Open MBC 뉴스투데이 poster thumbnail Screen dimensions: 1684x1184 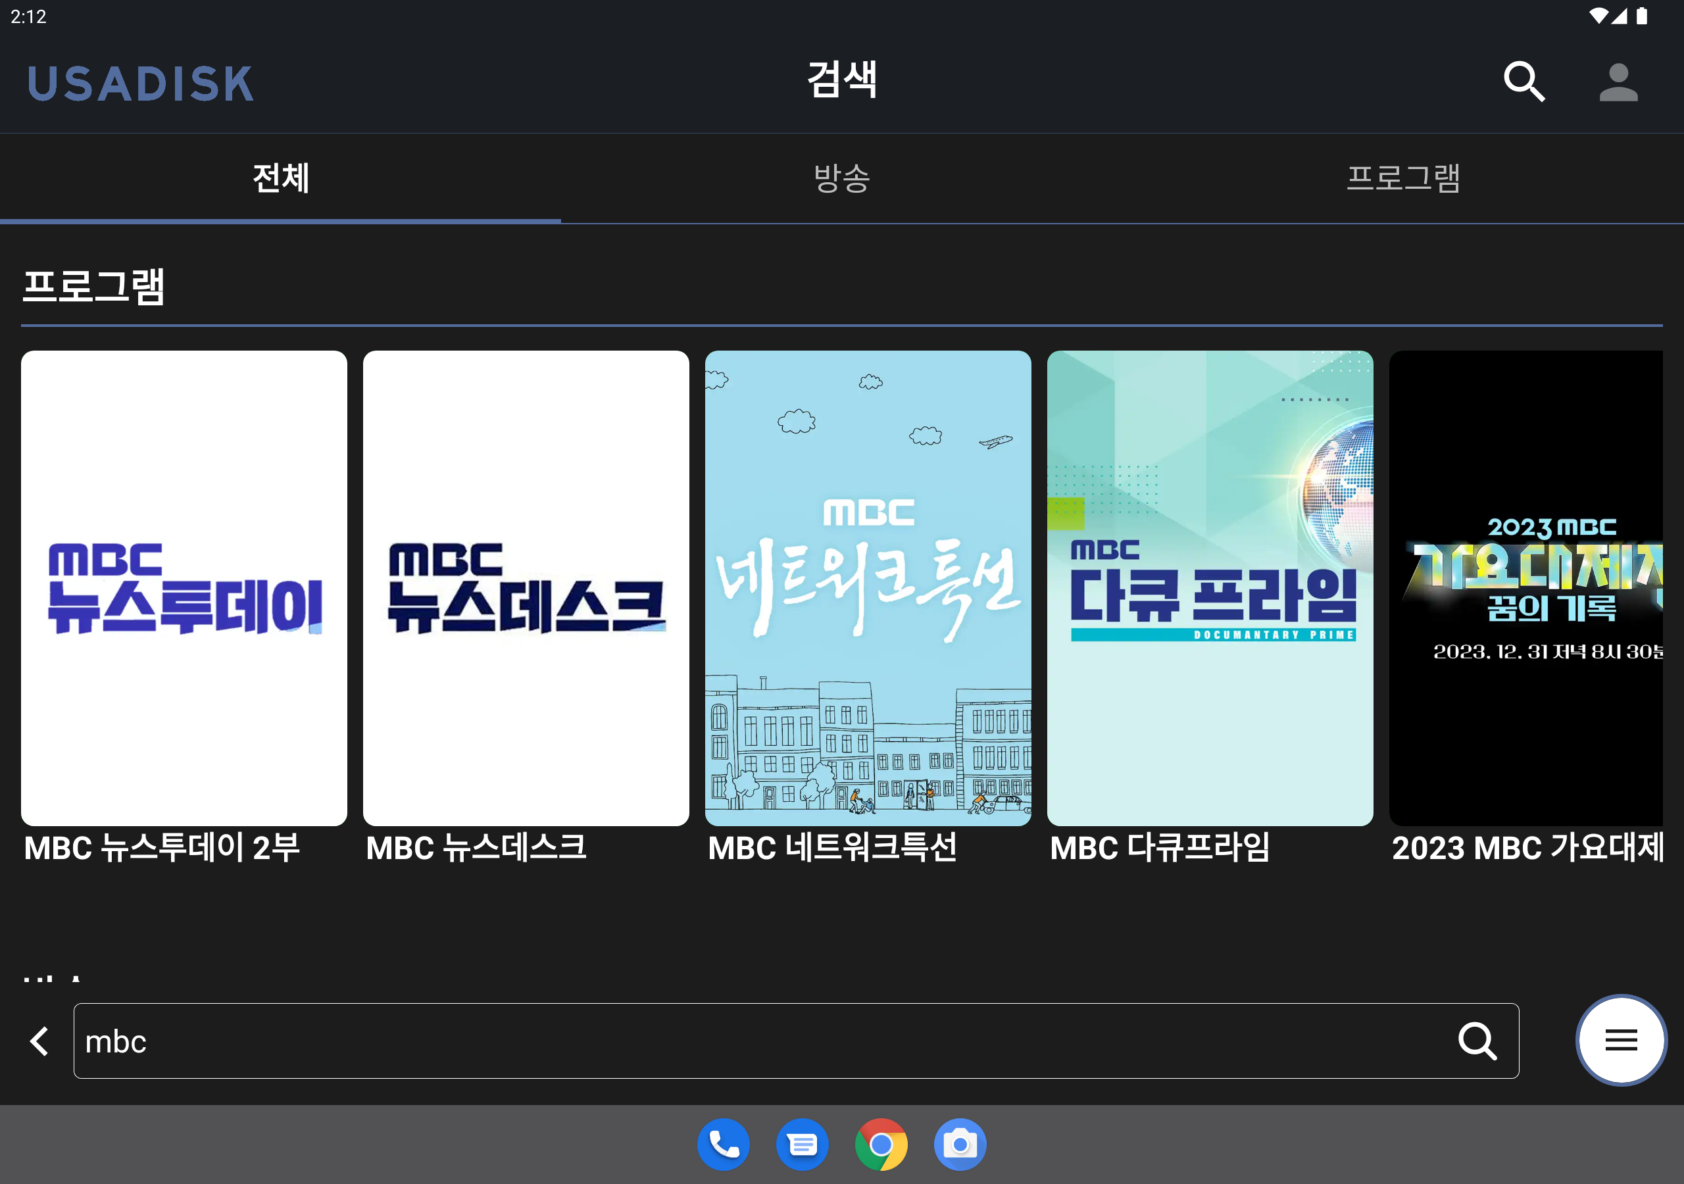click(184, 587)
